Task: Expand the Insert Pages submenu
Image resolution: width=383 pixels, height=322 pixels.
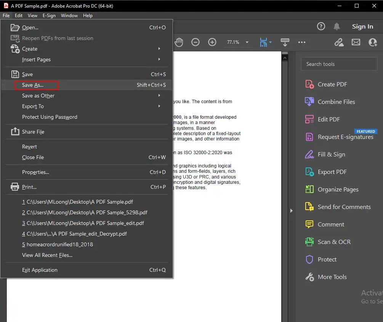Action: pyautogui.click(x=159, y=59)
